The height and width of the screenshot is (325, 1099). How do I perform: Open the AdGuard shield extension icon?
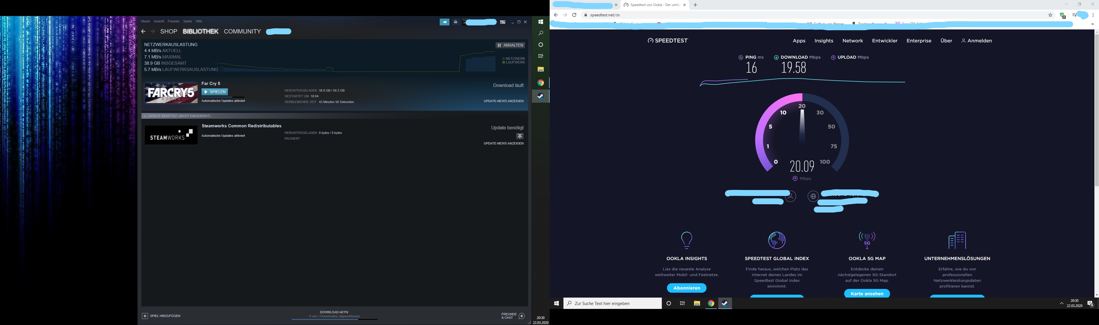1062,15
